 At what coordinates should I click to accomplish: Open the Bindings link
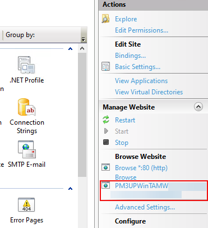tap(130, 56)
